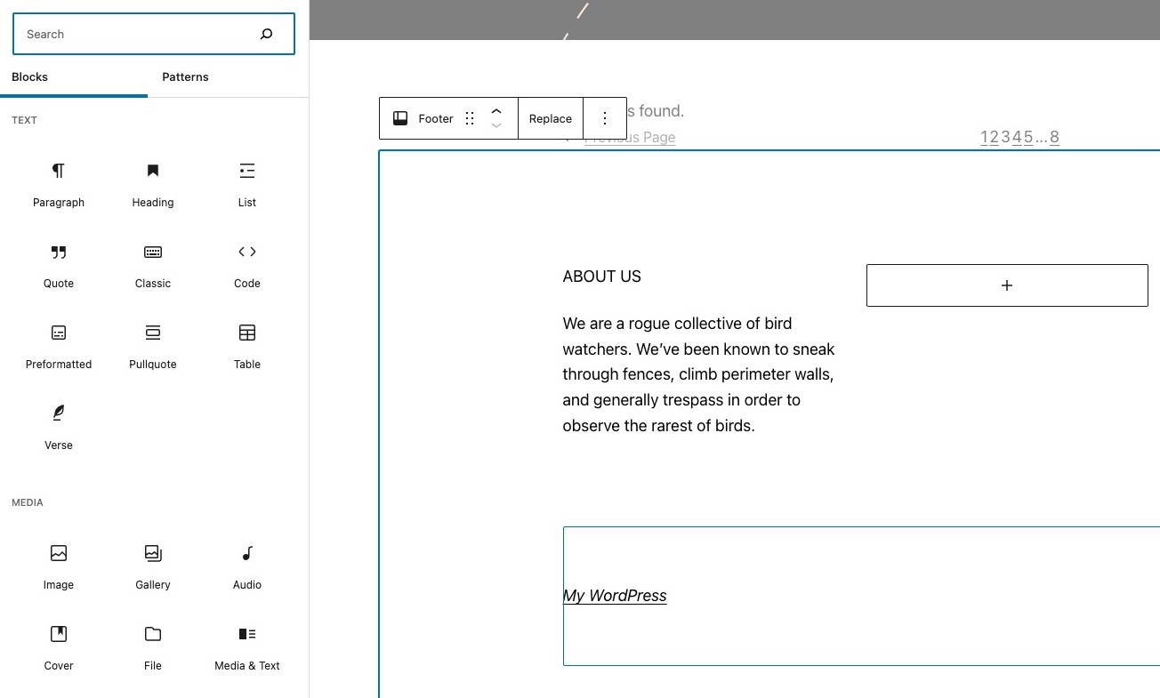Insert a Preformatted block
1160x698 pixels.
59,347
